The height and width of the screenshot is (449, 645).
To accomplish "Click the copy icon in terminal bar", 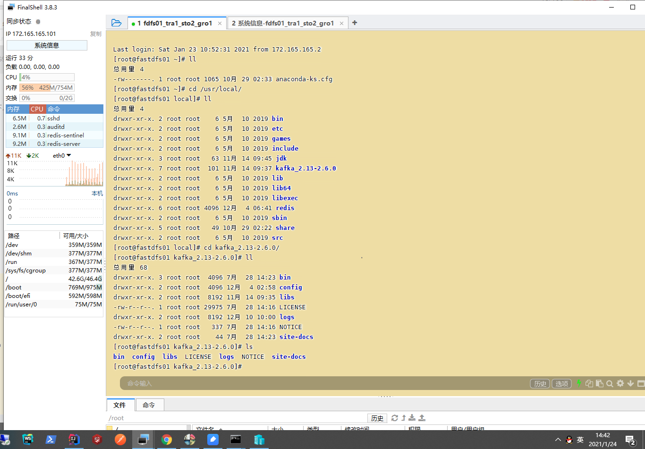I will point(589,383).
